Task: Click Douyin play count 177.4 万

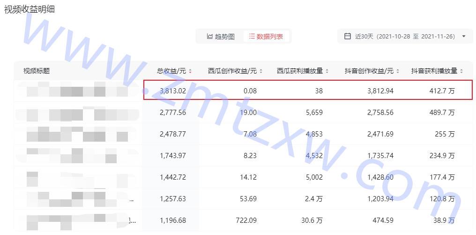Action: click(x=442, y=177)
